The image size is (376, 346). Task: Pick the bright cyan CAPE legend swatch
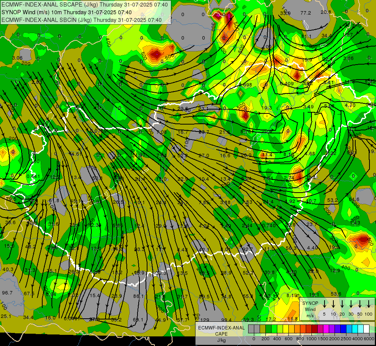pos(354,329)
